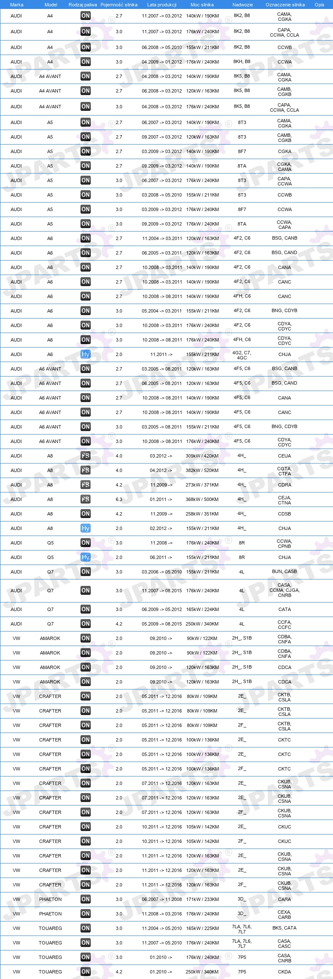This screenshot has width=333, height=979.
Task: Click the ON icon in the Q7 BUN, CASB row
Action: coord(86,572)
